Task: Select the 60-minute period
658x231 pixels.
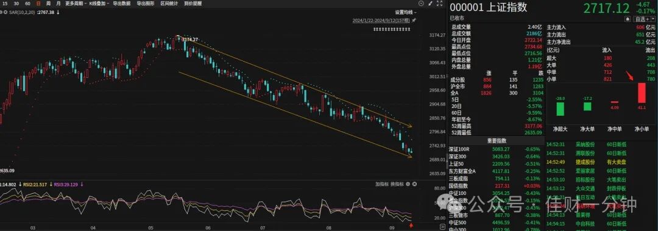Action: [27, 4]
